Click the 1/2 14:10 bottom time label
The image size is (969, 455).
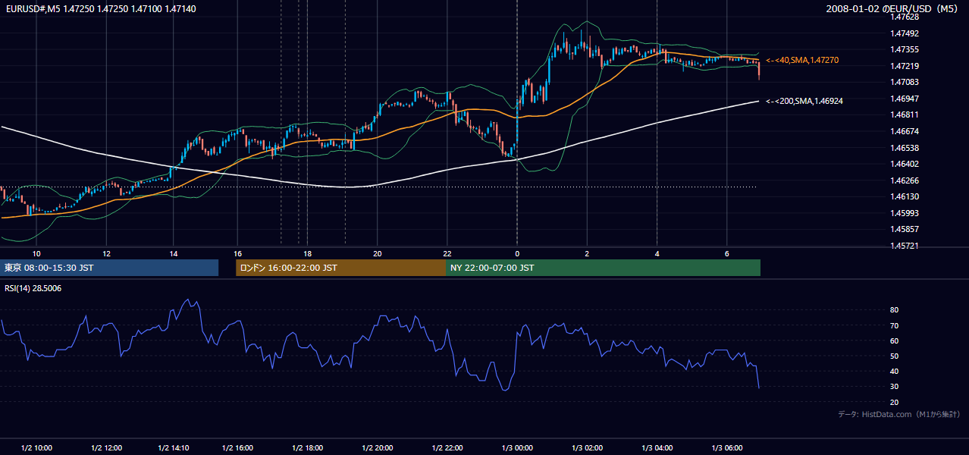click(x=174, y=447)
